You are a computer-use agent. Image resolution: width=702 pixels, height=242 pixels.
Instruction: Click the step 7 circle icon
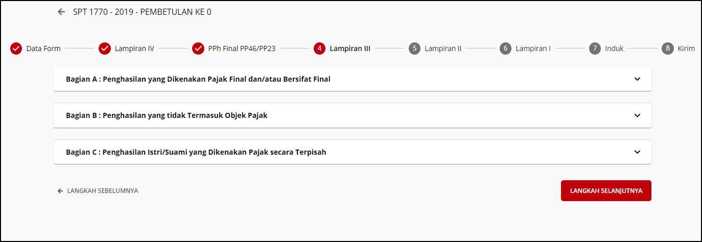595,49
